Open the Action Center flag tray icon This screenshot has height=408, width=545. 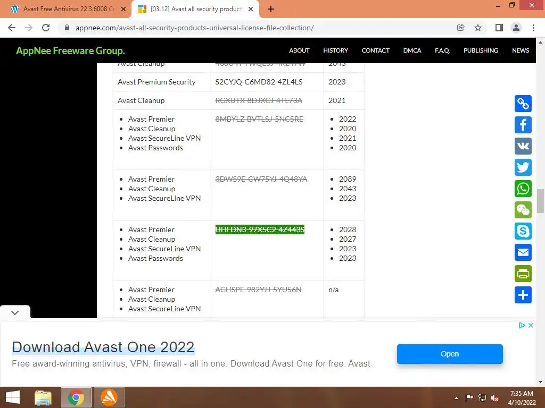[x=469, y=398]
